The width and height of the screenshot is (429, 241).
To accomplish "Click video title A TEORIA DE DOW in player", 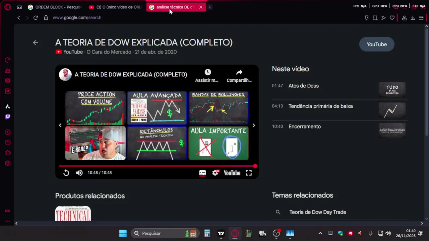I will click(131, 75).
